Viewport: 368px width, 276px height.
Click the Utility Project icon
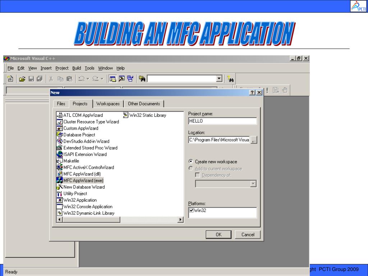(x=59, y=193)
